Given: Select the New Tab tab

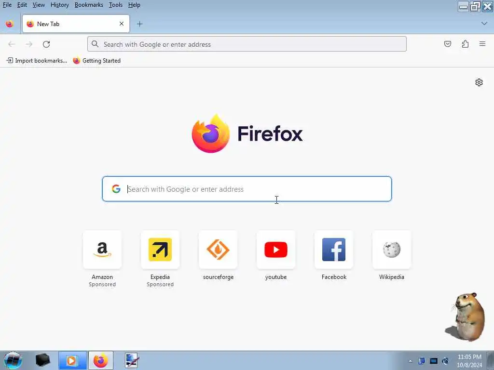Looking at the screenshot, I should point(76,24).
